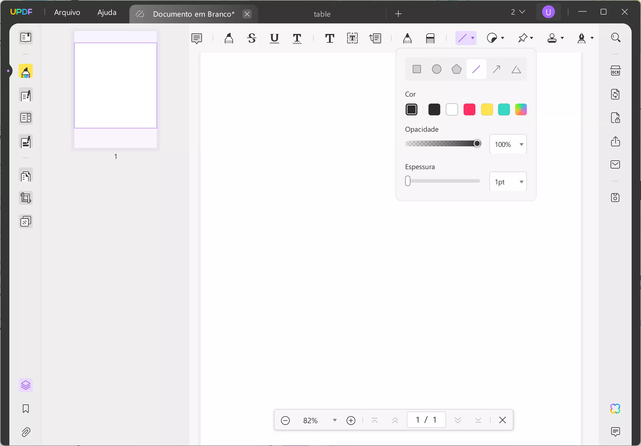Select the white color swatch
This screenshot has width=641, height=446.
[452, 109]
